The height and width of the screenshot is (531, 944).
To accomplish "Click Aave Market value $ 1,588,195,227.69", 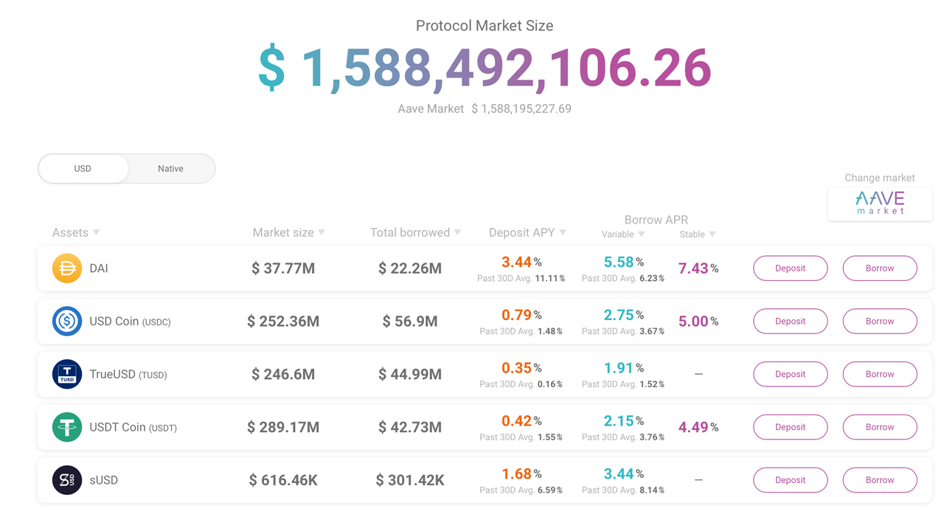I will (x=521, y=108).
